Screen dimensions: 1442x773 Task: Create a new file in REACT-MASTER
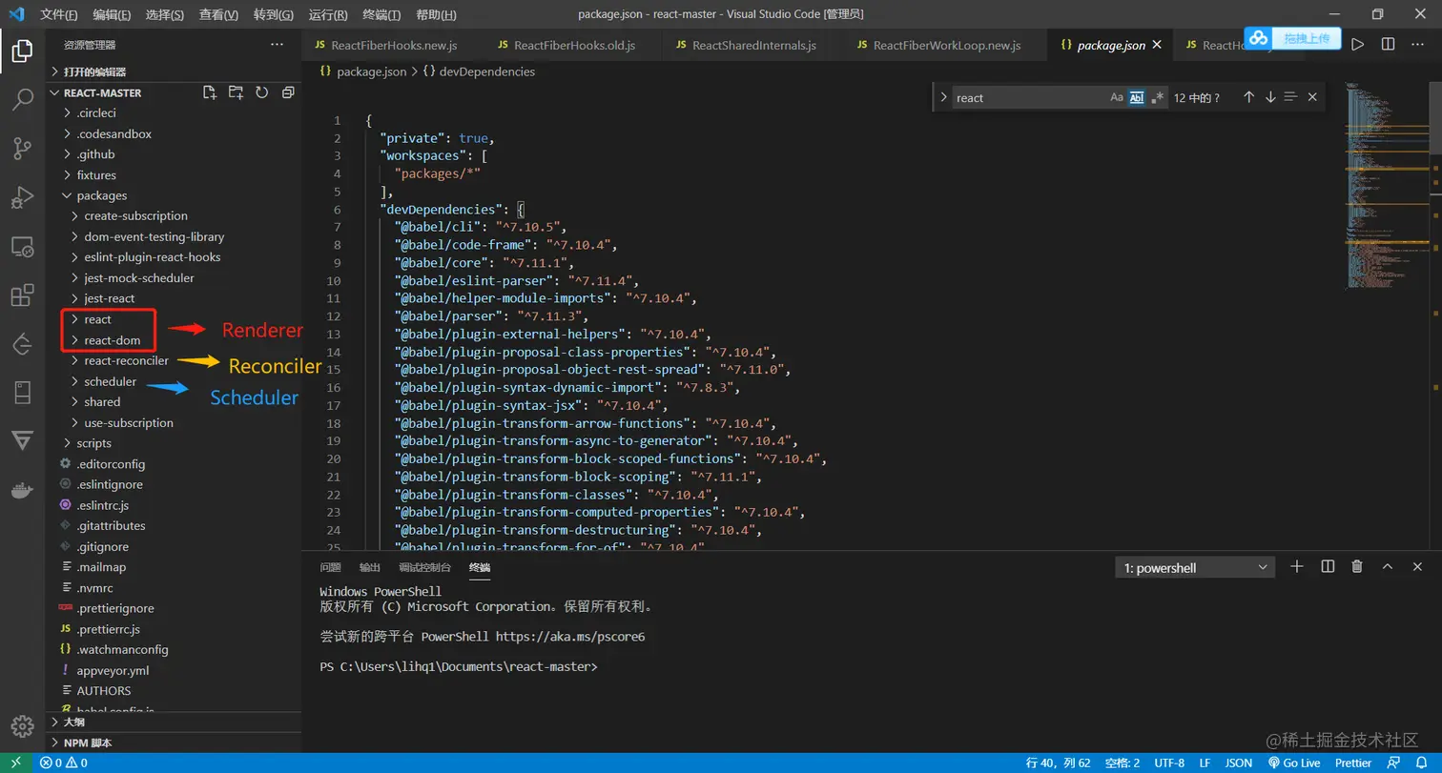[x=210, y=92]
